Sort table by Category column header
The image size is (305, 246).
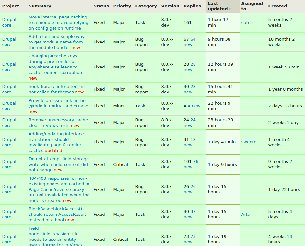pos(146,6)
